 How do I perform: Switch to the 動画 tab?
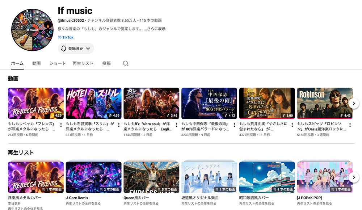pyautogui.click(x=37, y=63)
